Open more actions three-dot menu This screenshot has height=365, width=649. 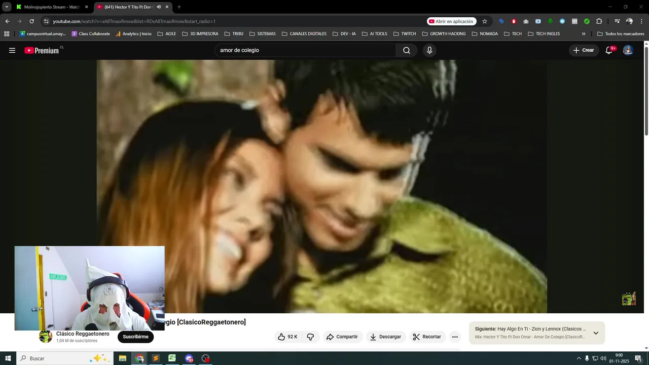pyautogui.click(x=455, y=337)
